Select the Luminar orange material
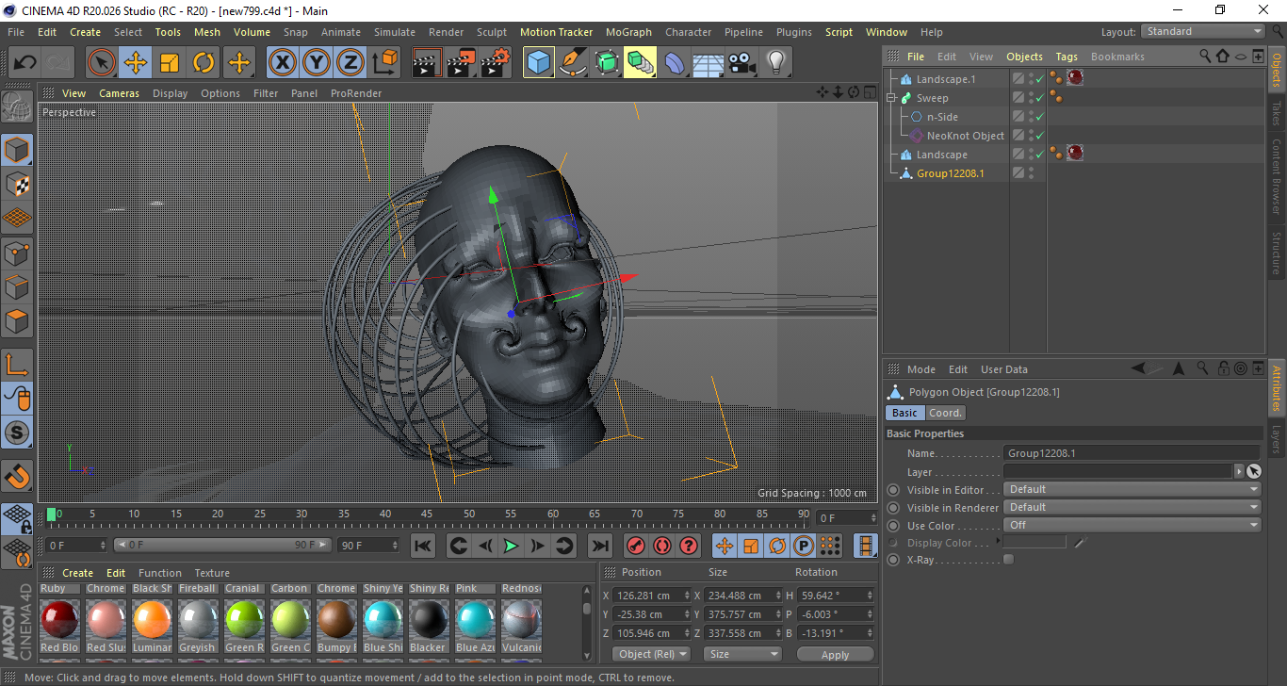Screen dimensions: 1287x686 coord(152,620)
